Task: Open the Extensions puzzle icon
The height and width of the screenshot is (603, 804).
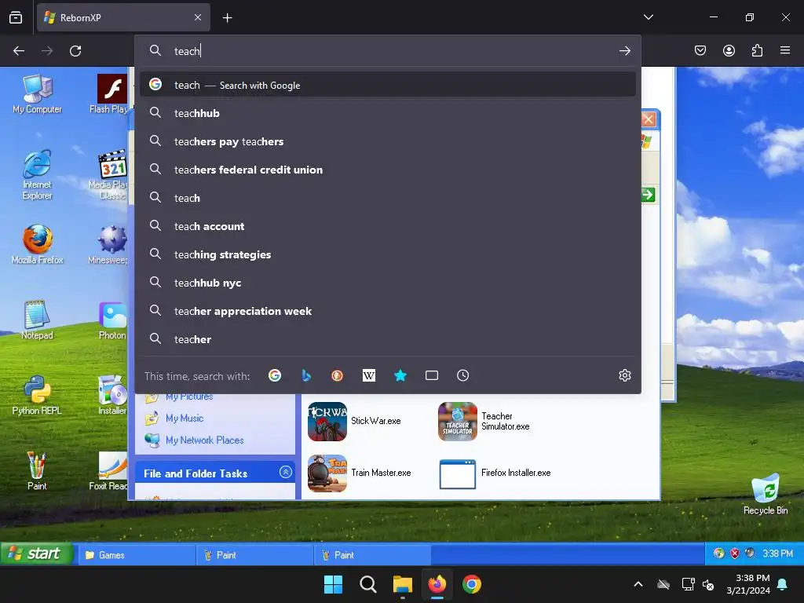Action: (x=757, y=50)
